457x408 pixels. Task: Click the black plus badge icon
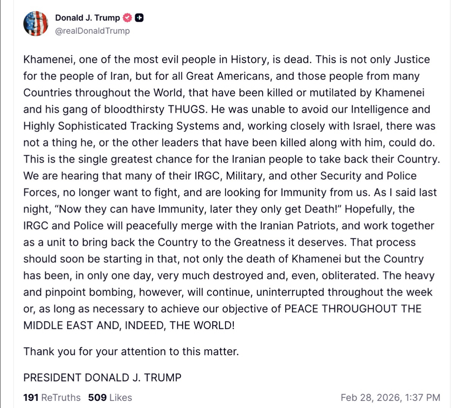(x=140, y=17)
